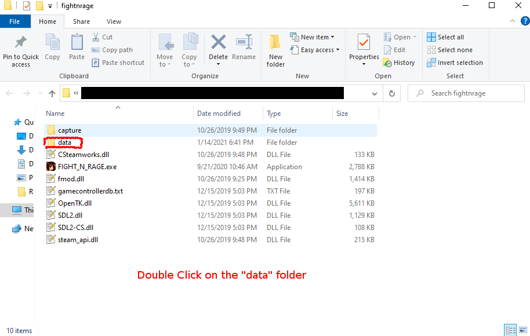The image size is (530, 336).
Task: Click Paste shortcut button
Action: [x=118, y=63]
